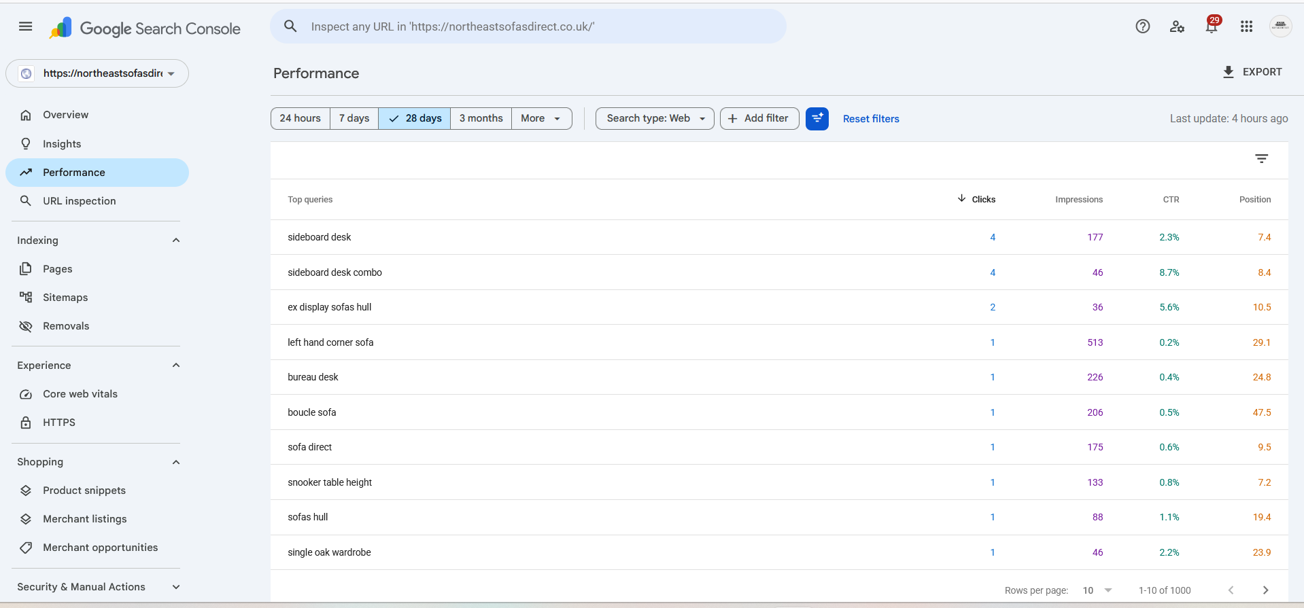Select the 3 months date range
Screen dimensions: 1304x608
(481, 118)
